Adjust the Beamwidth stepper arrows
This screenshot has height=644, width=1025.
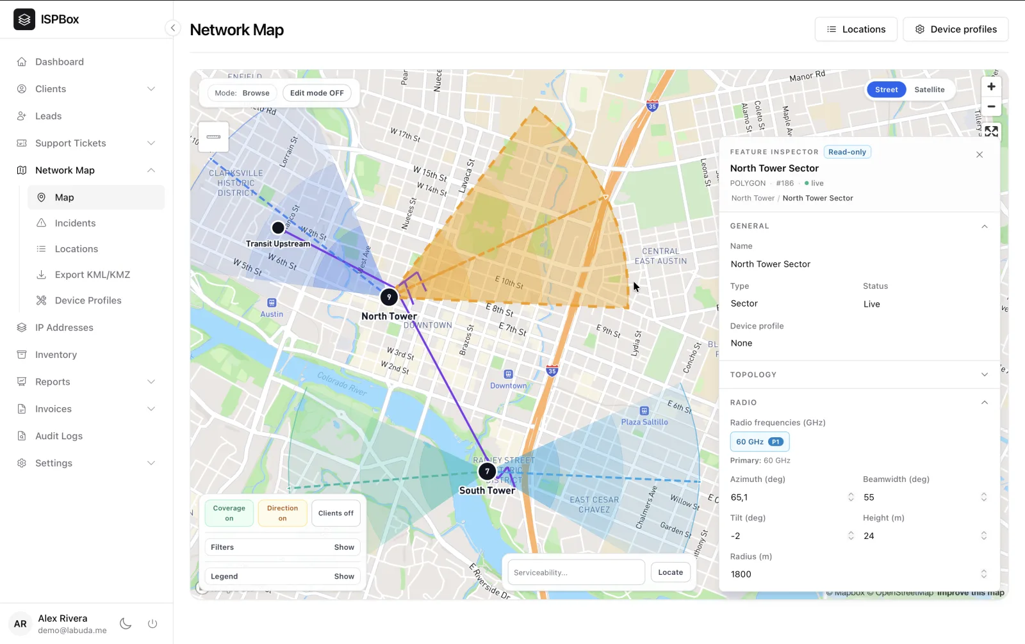(984, 497)
